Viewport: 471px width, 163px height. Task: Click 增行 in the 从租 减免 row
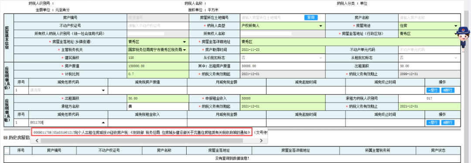(x=433, y=122)
